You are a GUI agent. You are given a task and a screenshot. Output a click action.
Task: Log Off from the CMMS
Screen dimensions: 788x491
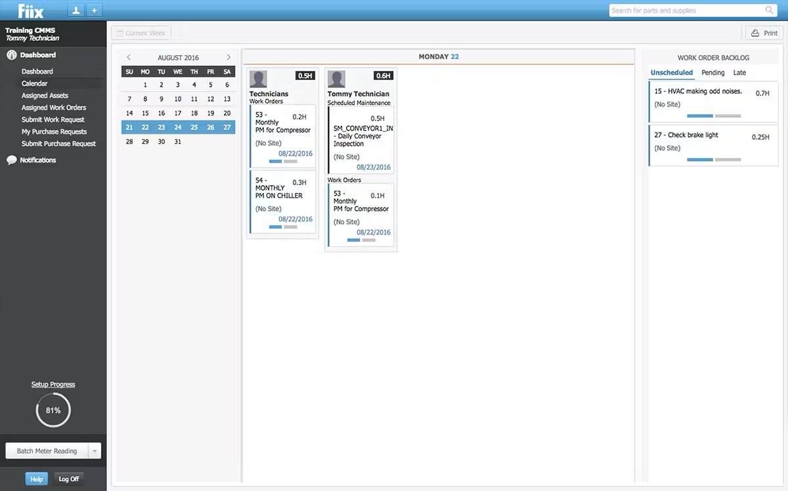(69, 479)
